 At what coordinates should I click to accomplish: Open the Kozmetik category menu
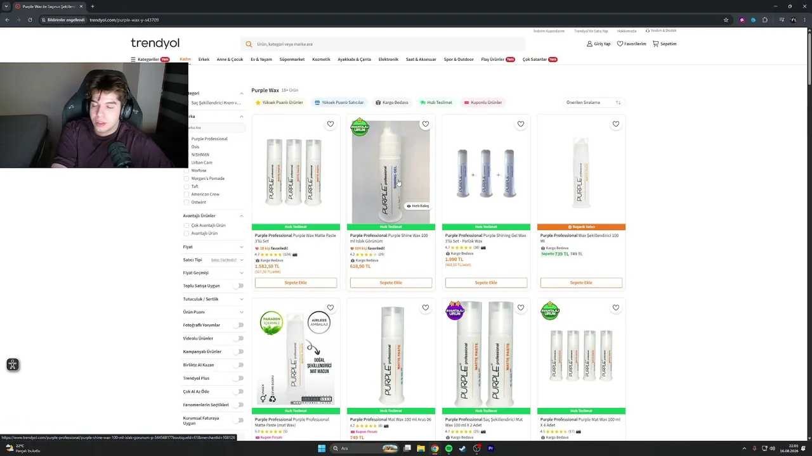[x=321, y=60]
